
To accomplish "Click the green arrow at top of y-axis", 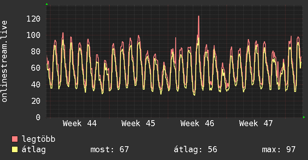I will pos(47,4).
